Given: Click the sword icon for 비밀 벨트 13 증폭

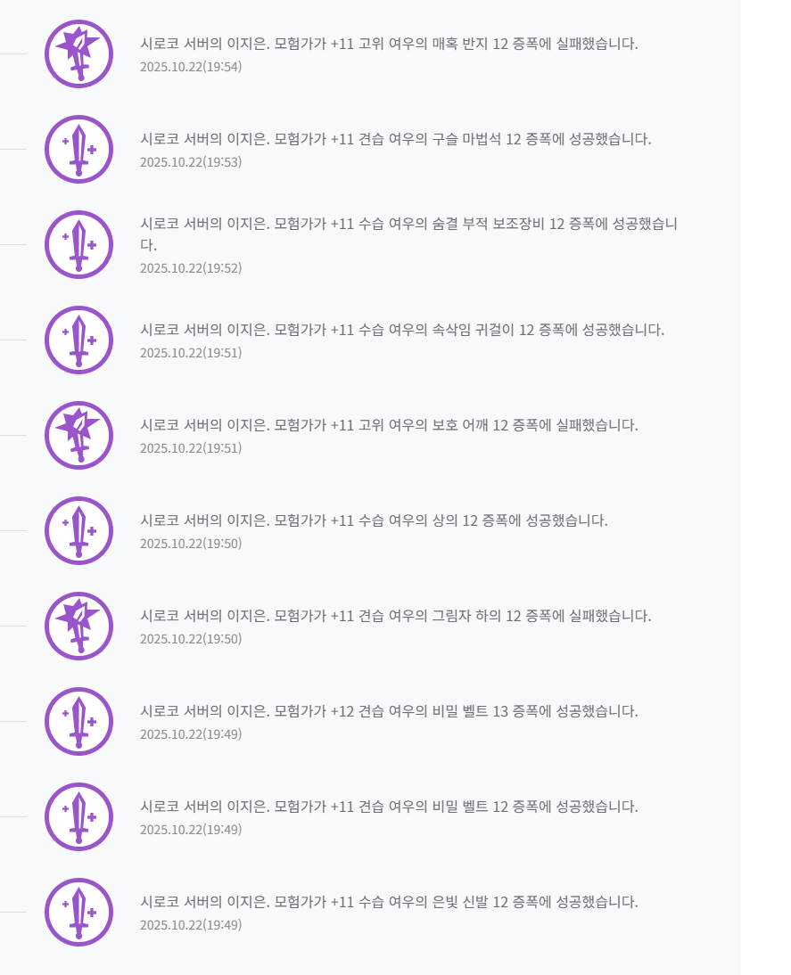Looking at the screenshot, I should tap(78, 721).
